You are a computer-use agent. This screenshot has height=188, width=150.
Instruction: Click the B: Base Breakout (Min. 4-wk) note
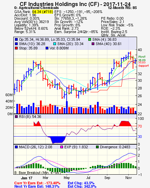click(x=38, y=173)
